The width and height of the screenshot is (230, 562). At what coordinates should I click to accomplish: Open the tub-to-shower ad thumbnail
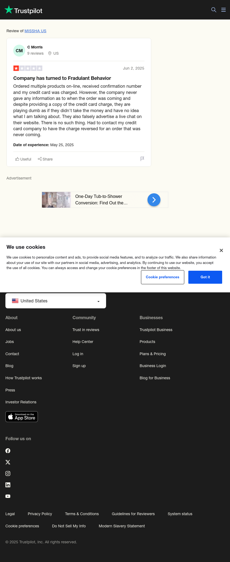pyautogui.click(x=56, y=200)
